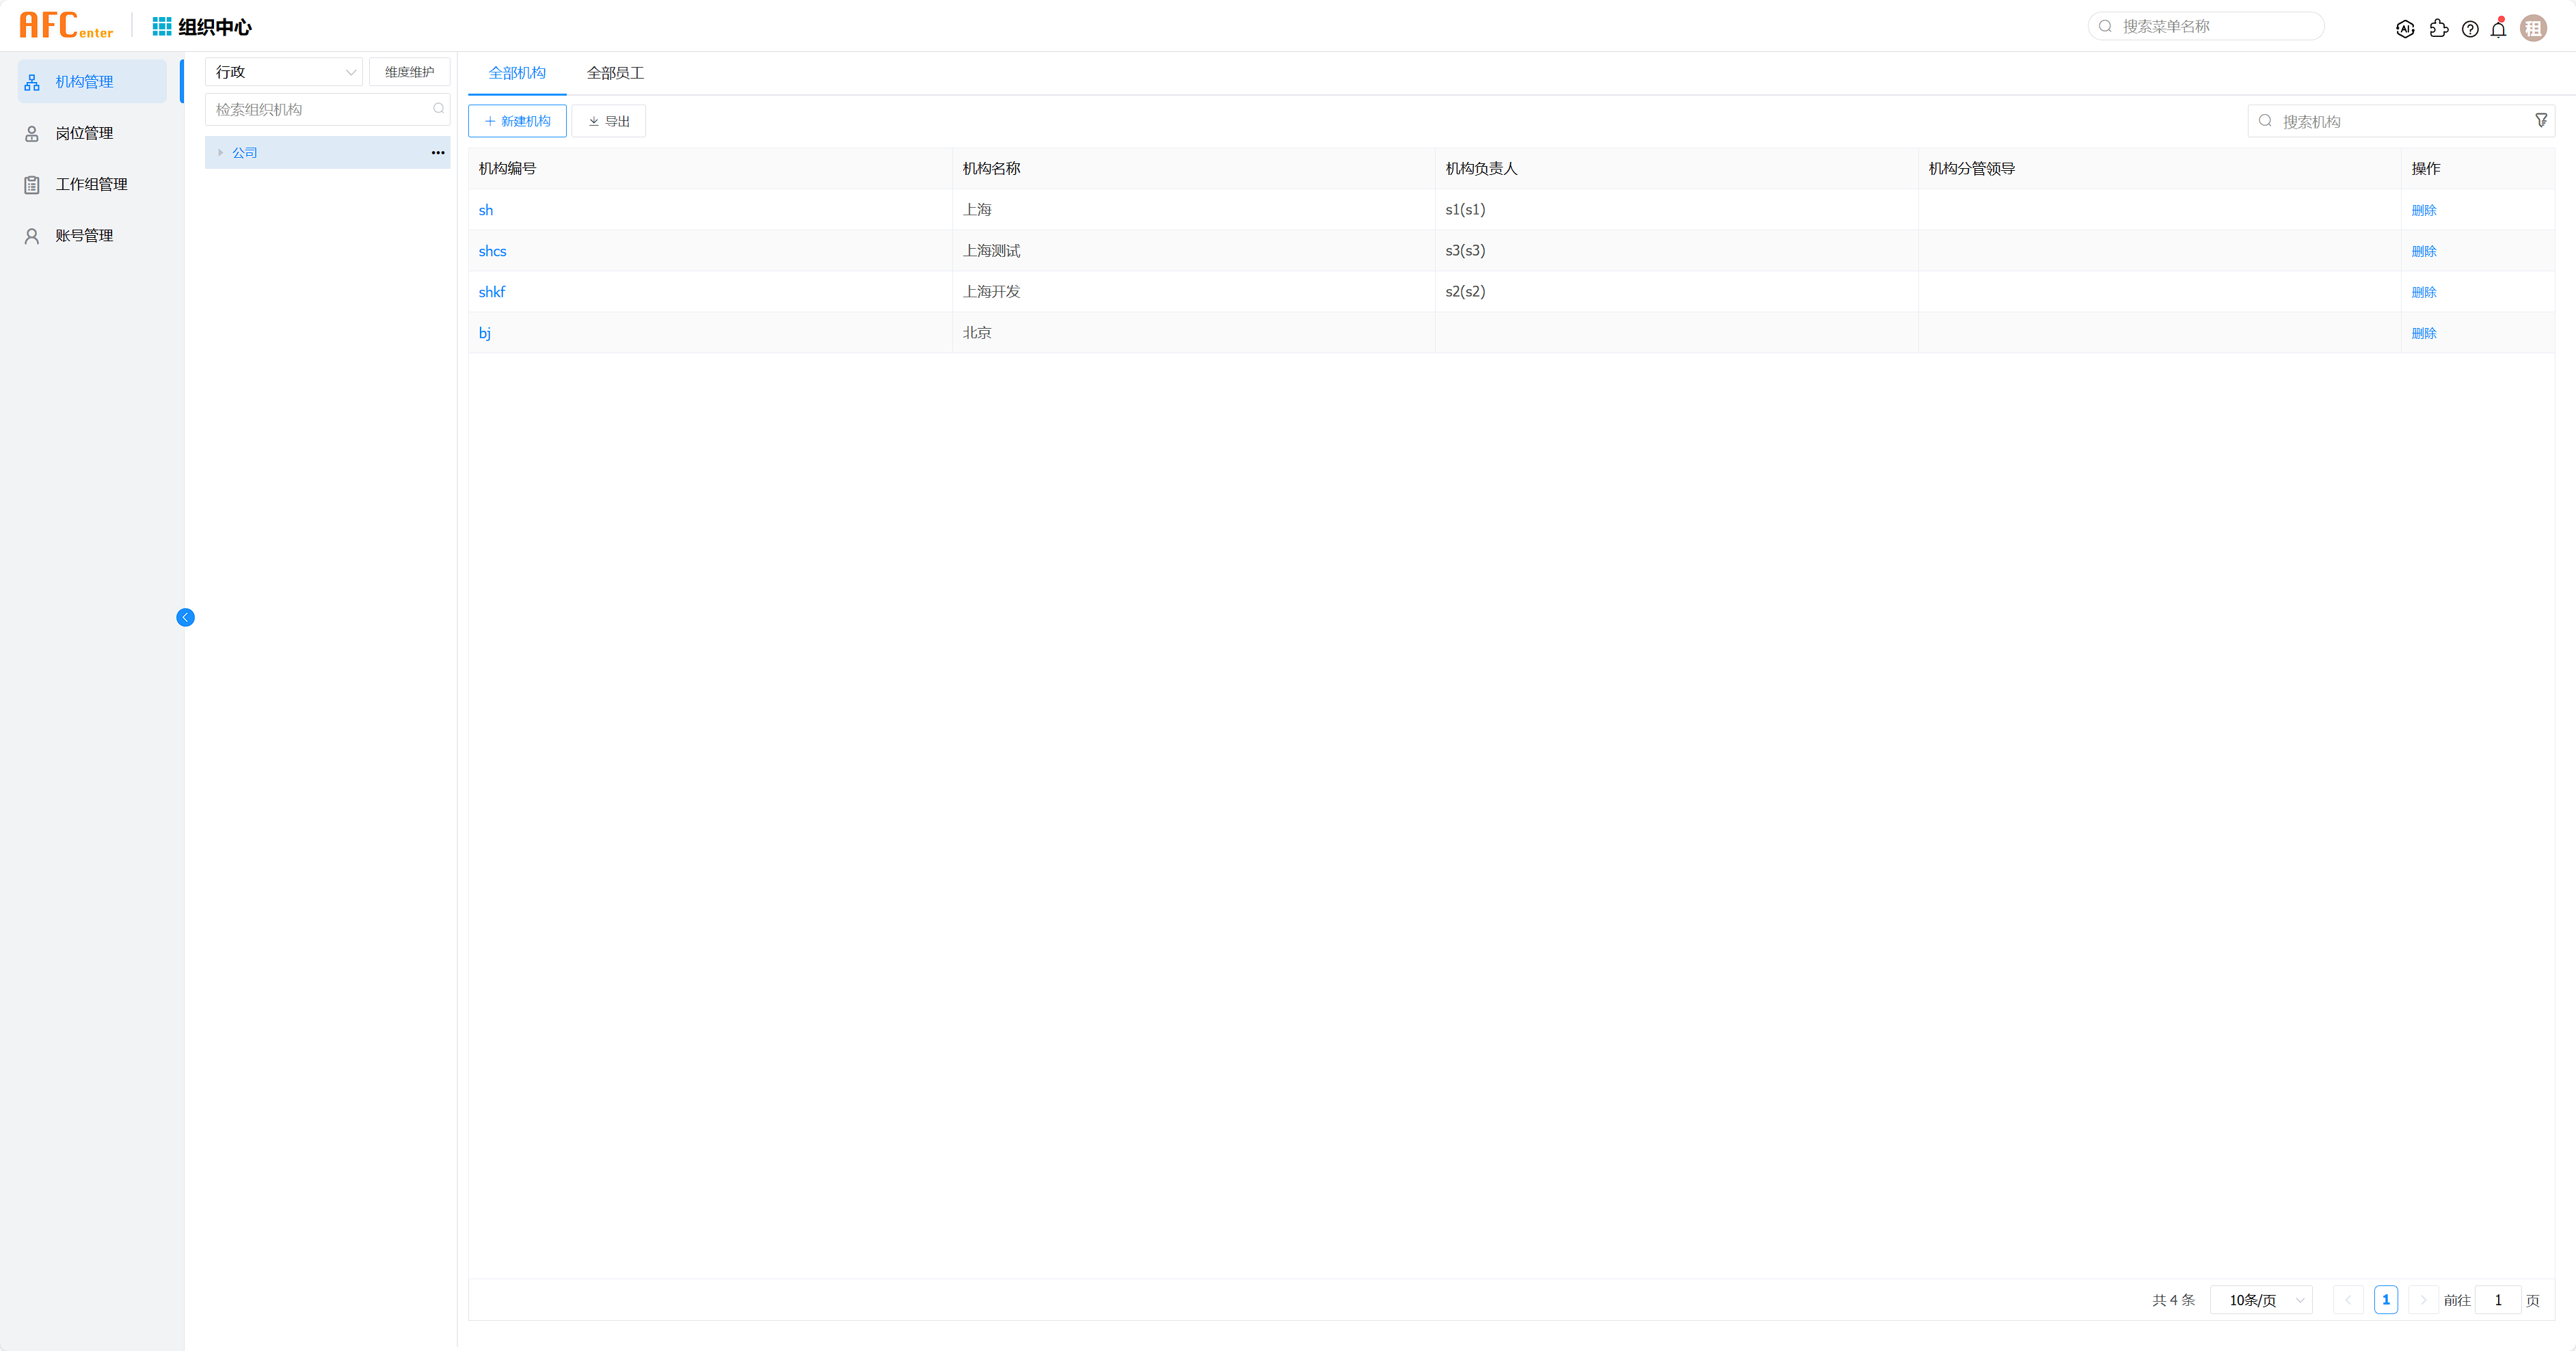Open 工作组管理 in the sidebar

[91, 184]
